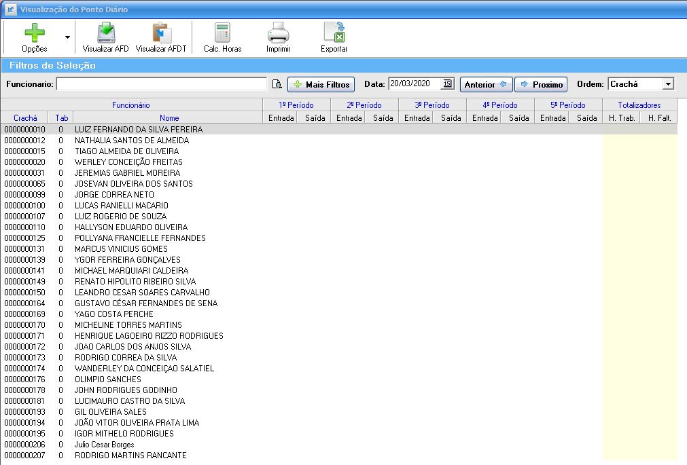This screenshot has width=687, height=465.
Task: Select employee YGOR FERREIRA GONÇALVES
Action: (x=127, y=259)
